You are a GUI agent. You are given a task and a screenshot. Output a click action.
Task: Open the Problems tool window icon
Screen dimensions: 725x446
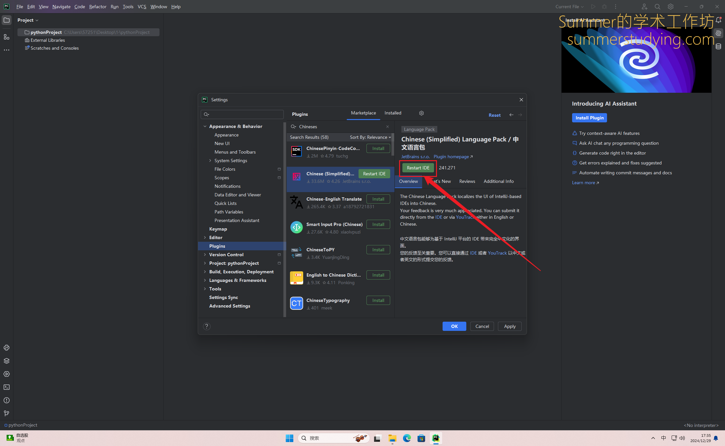coord(7,400)
